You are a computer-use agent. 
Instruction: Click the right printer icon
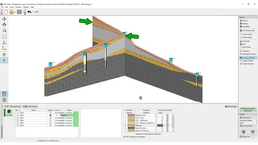point(253,132)
